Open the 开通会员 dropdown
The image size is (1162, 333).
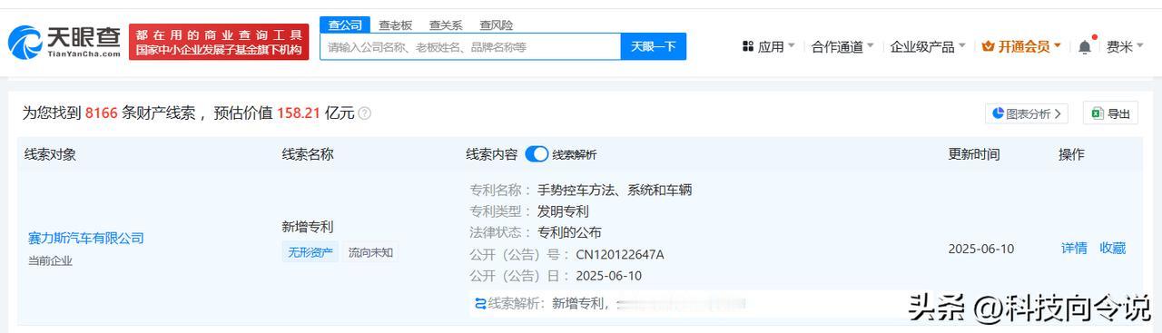(1022, 46)
